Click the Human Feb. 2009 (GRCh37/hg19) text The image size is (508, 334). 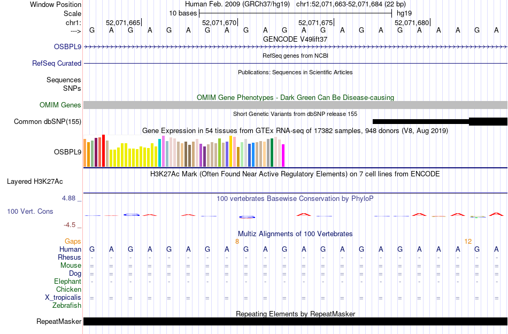[238, 4]
